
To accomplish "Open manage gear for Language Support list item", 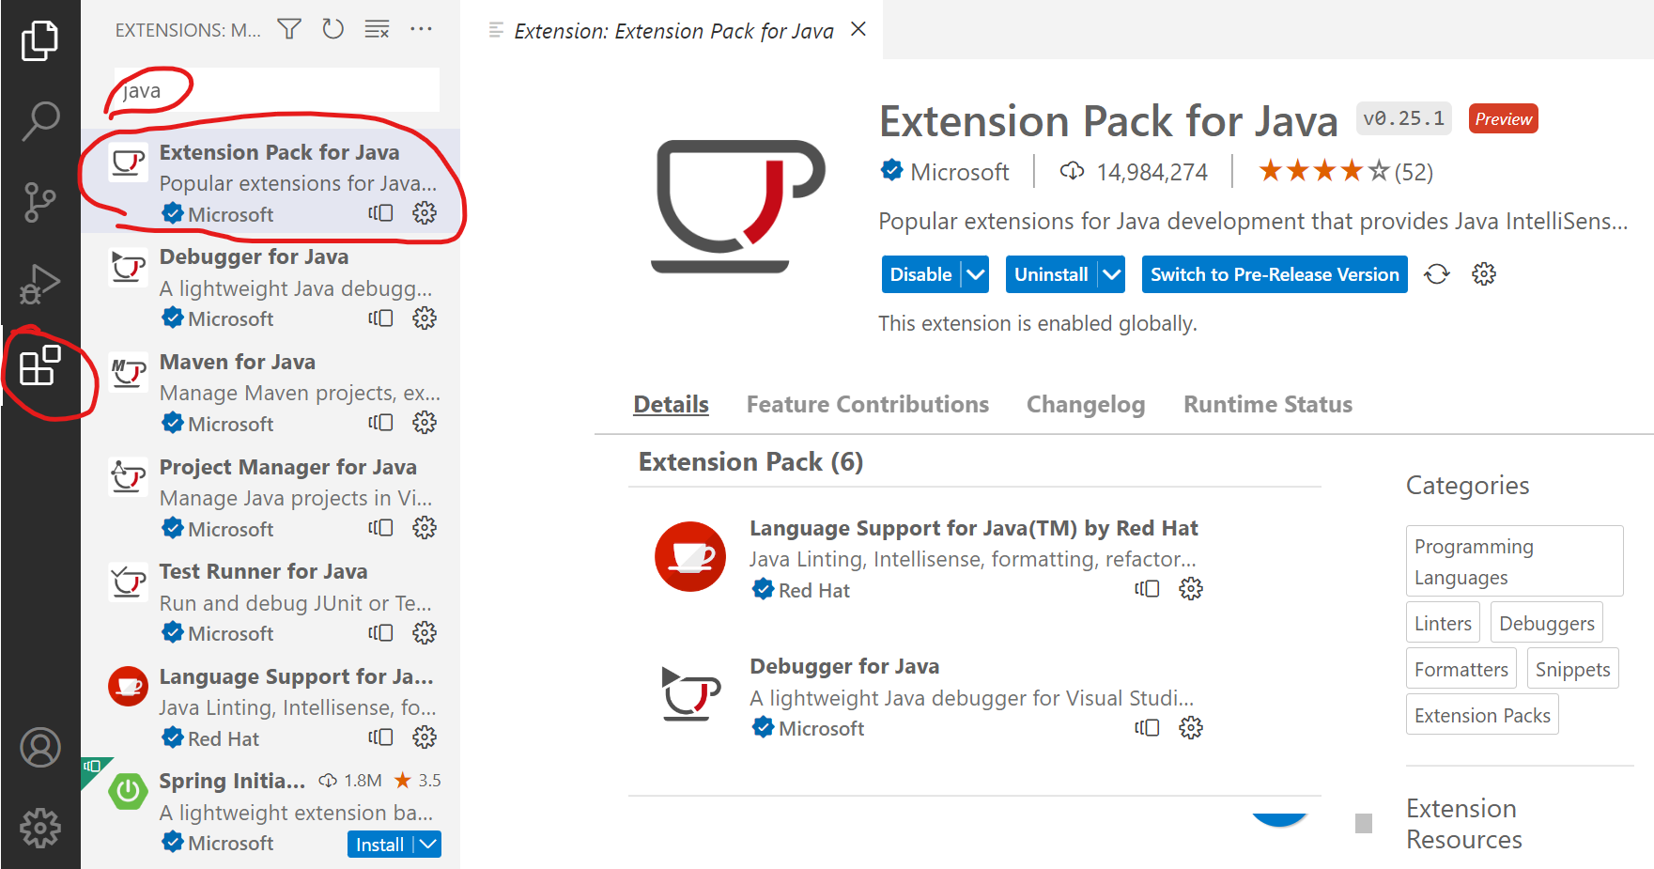I will [x=425, y=737].
